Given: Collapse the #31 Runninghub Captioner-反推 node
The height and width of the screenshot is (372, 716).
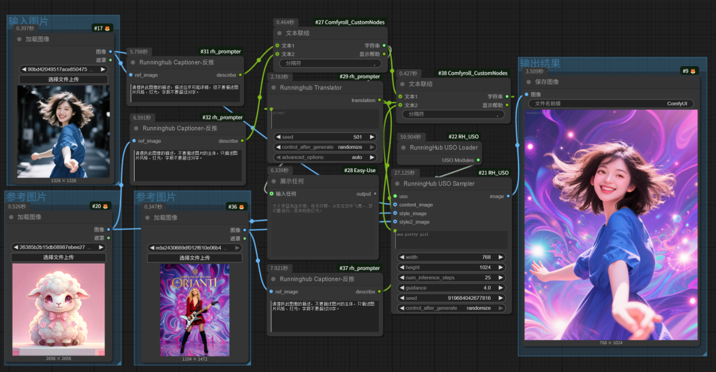Looking at the screenshot, I should pos(133,62).
